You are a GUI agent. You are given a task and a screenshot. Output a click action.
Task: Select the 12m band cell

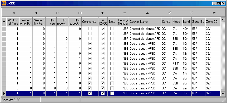click(x=187, y=54)
